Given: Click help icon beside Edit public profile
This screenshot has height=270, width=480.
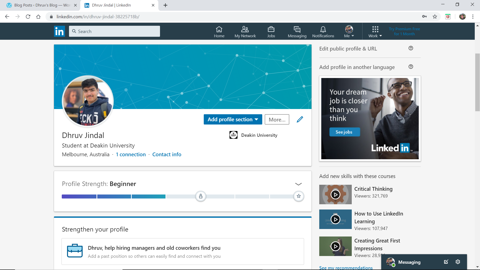Looking at the screenshot, I should (x=411, y=48).
